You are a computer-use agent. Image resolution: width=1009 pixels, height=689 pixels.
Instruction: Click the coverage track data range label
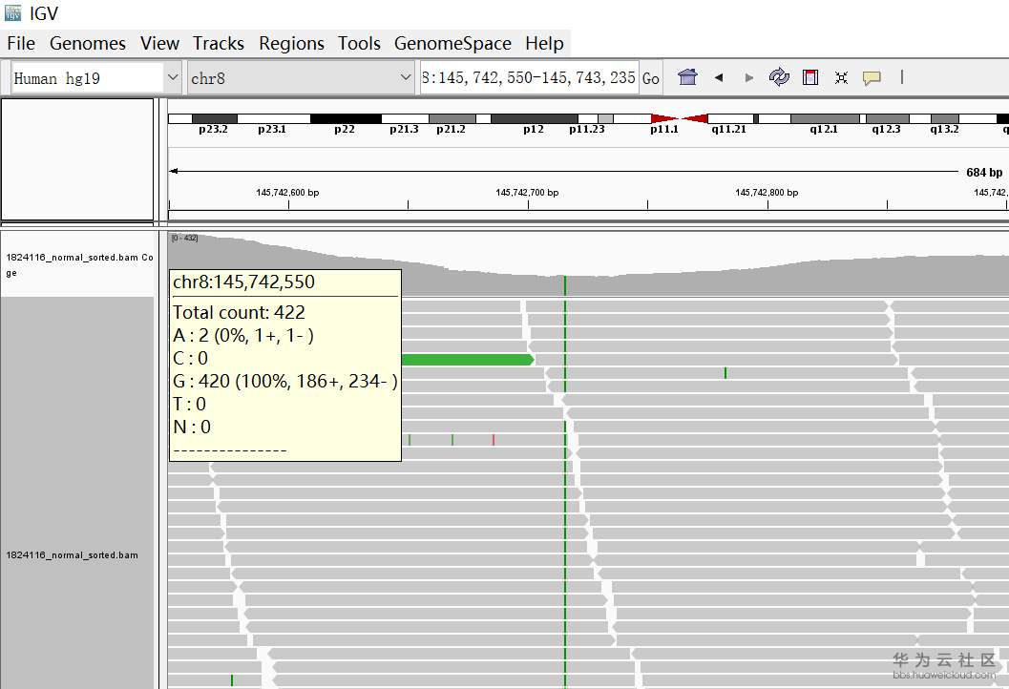(x=184, y=238)
